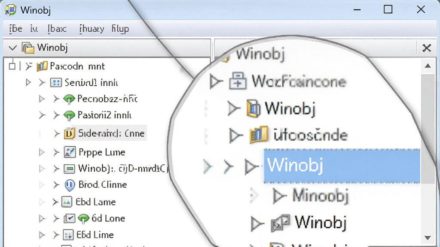The height and width of the screenshot is (247, 440).
Task: Expand the 'Prppe Lune' node
Action: (42, 152)
